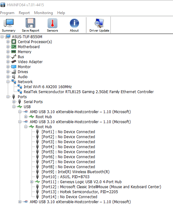Collapse the Network node
This screenshot has height=211, width=173.
tap(8, 82)
